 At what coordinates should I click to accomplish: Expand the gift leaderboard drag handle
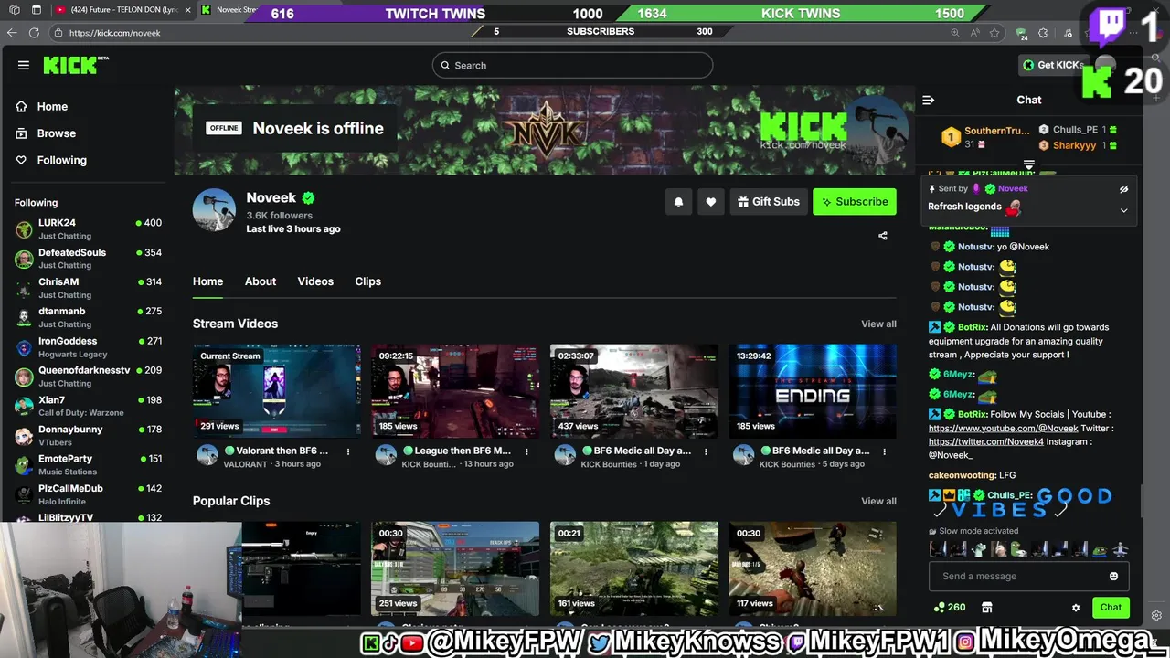pyautogui.click(x=1029, y=165)
